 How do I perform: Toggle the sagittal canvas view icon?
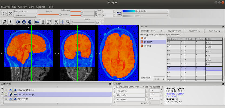[x=18, y=22]
